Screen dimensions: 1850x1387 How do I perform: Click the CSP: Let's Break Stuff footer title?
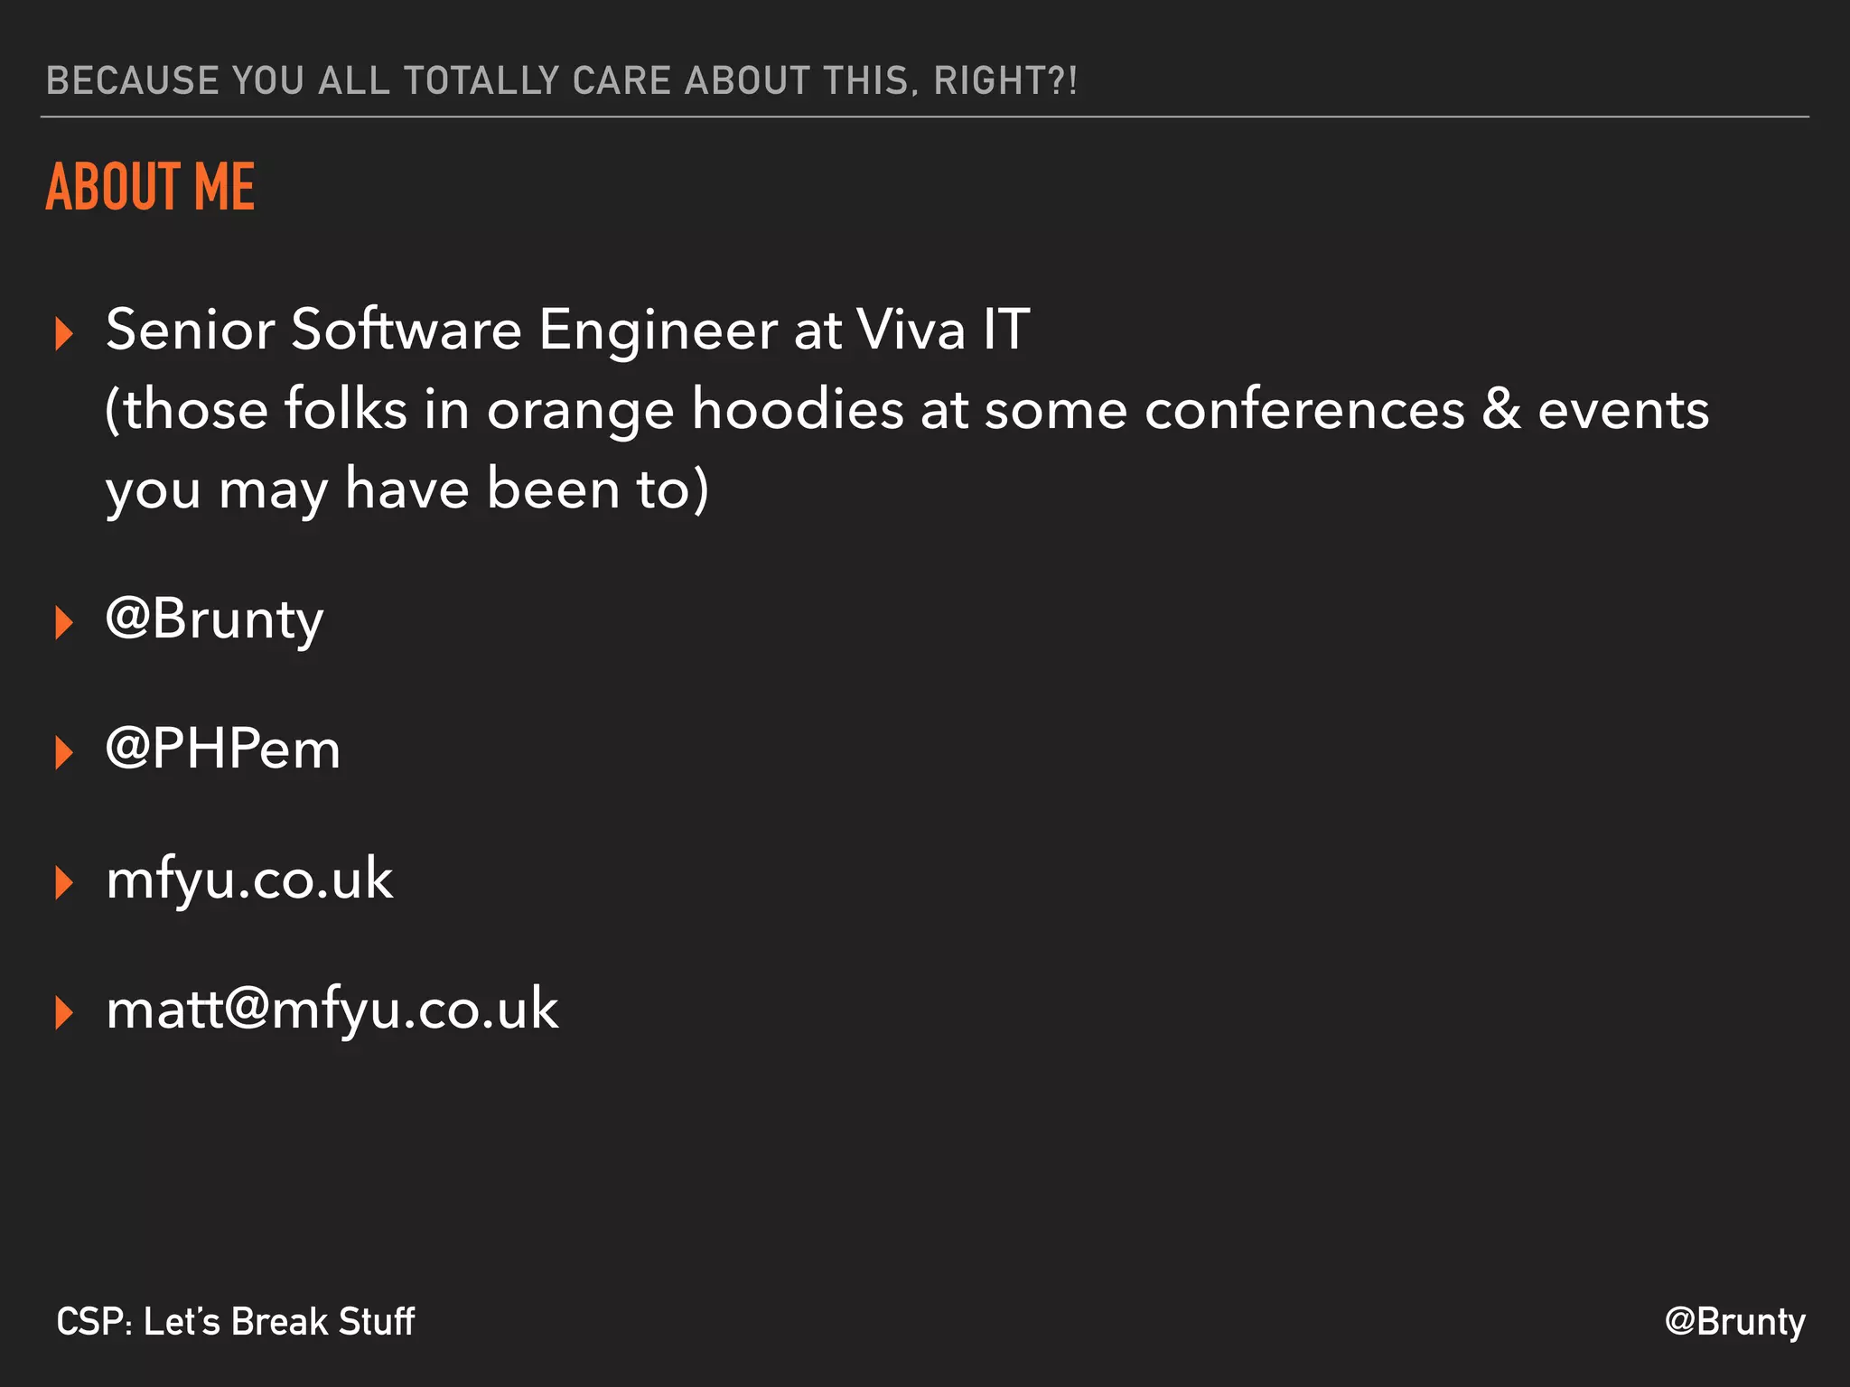236,1321
